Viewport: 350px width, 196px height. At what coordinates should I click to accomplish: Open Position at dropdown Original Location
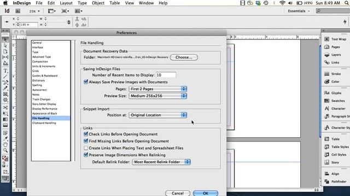(157, 115)
